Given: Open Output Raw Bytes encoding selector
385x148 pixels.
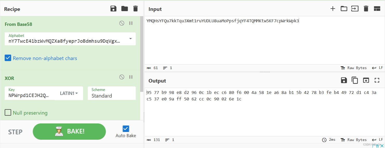Looking at the screenshot, I should tap(354, 140).
